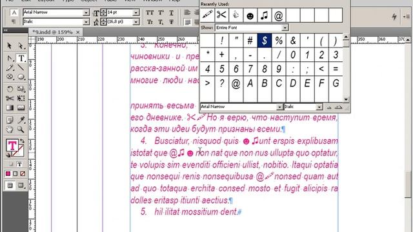Switch to 9.indd document tab
Image resolution: width=413 pixels, height=232 pixels.
[52, 32]
